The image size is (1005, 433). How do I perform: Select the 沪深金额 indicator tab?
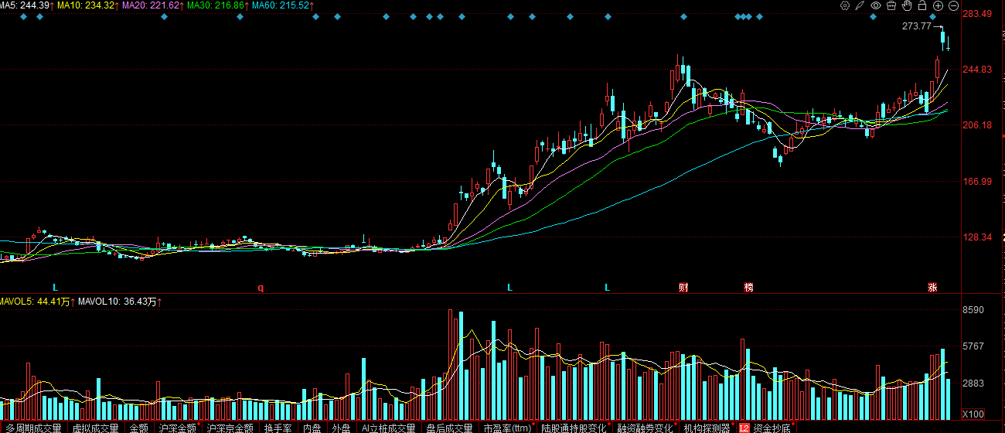pos(177,428)
